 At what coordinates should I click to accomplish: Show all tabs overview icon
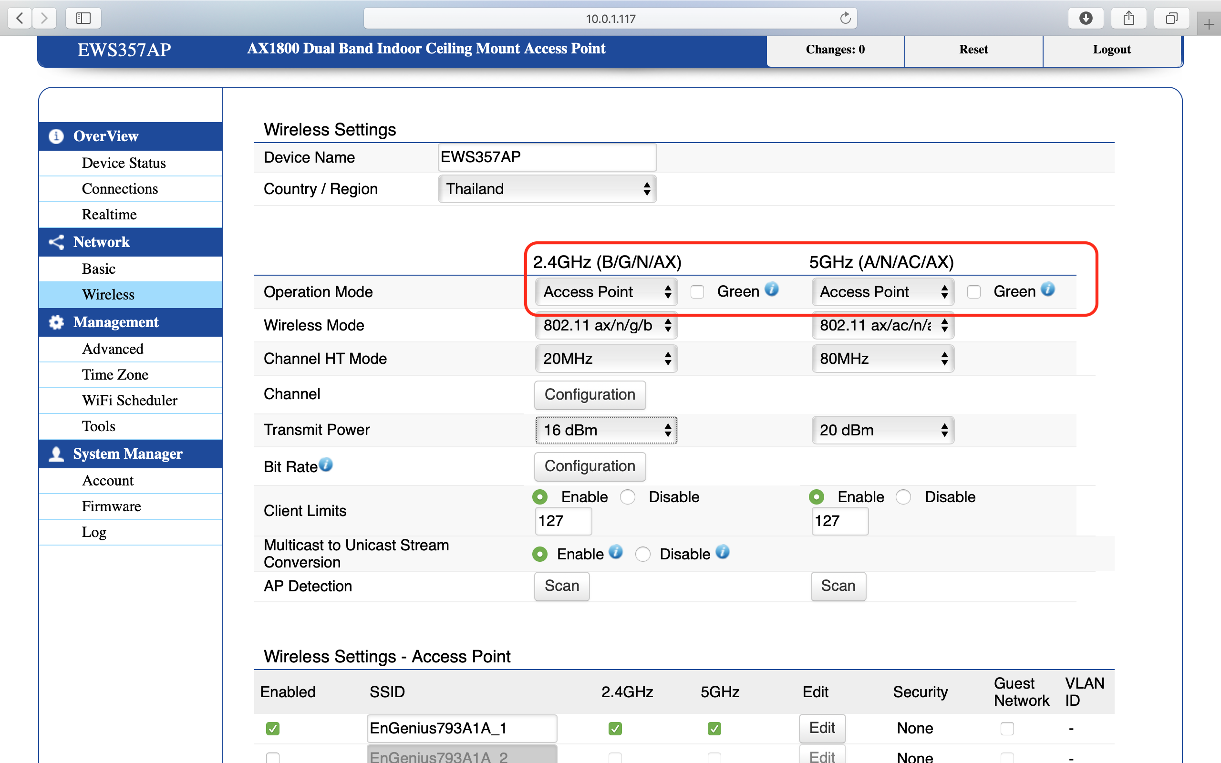click(1171, 18)
